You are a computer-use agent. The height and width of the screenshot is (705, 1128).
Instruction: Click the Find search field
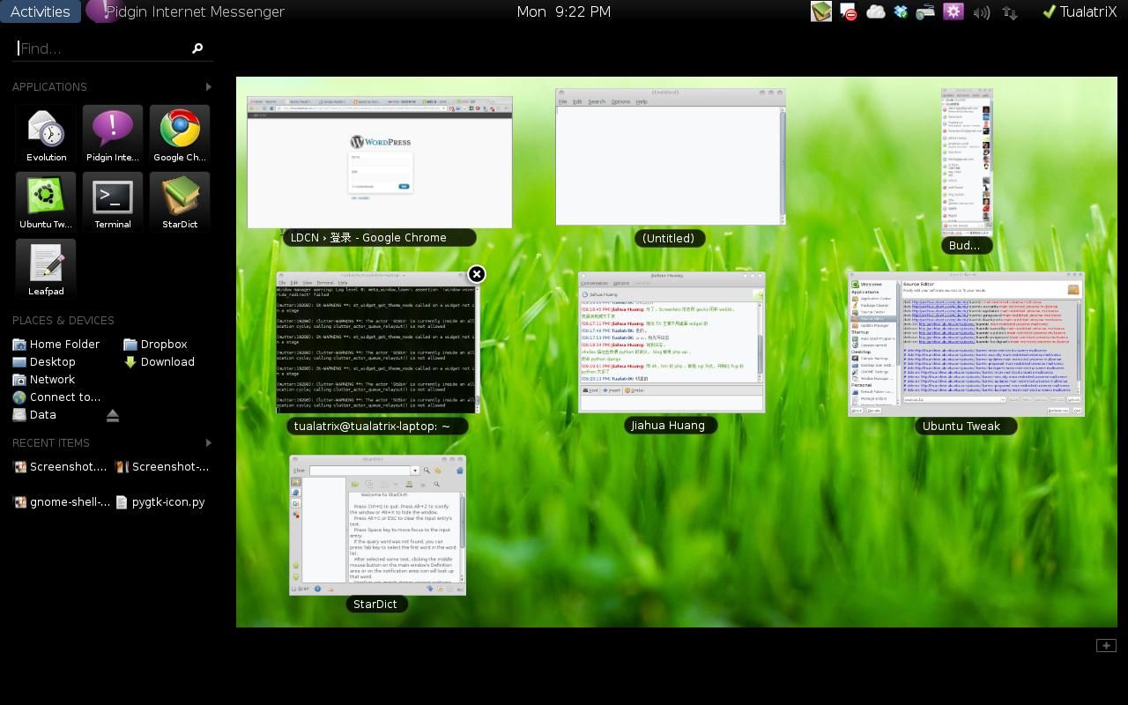click(104, 48)
